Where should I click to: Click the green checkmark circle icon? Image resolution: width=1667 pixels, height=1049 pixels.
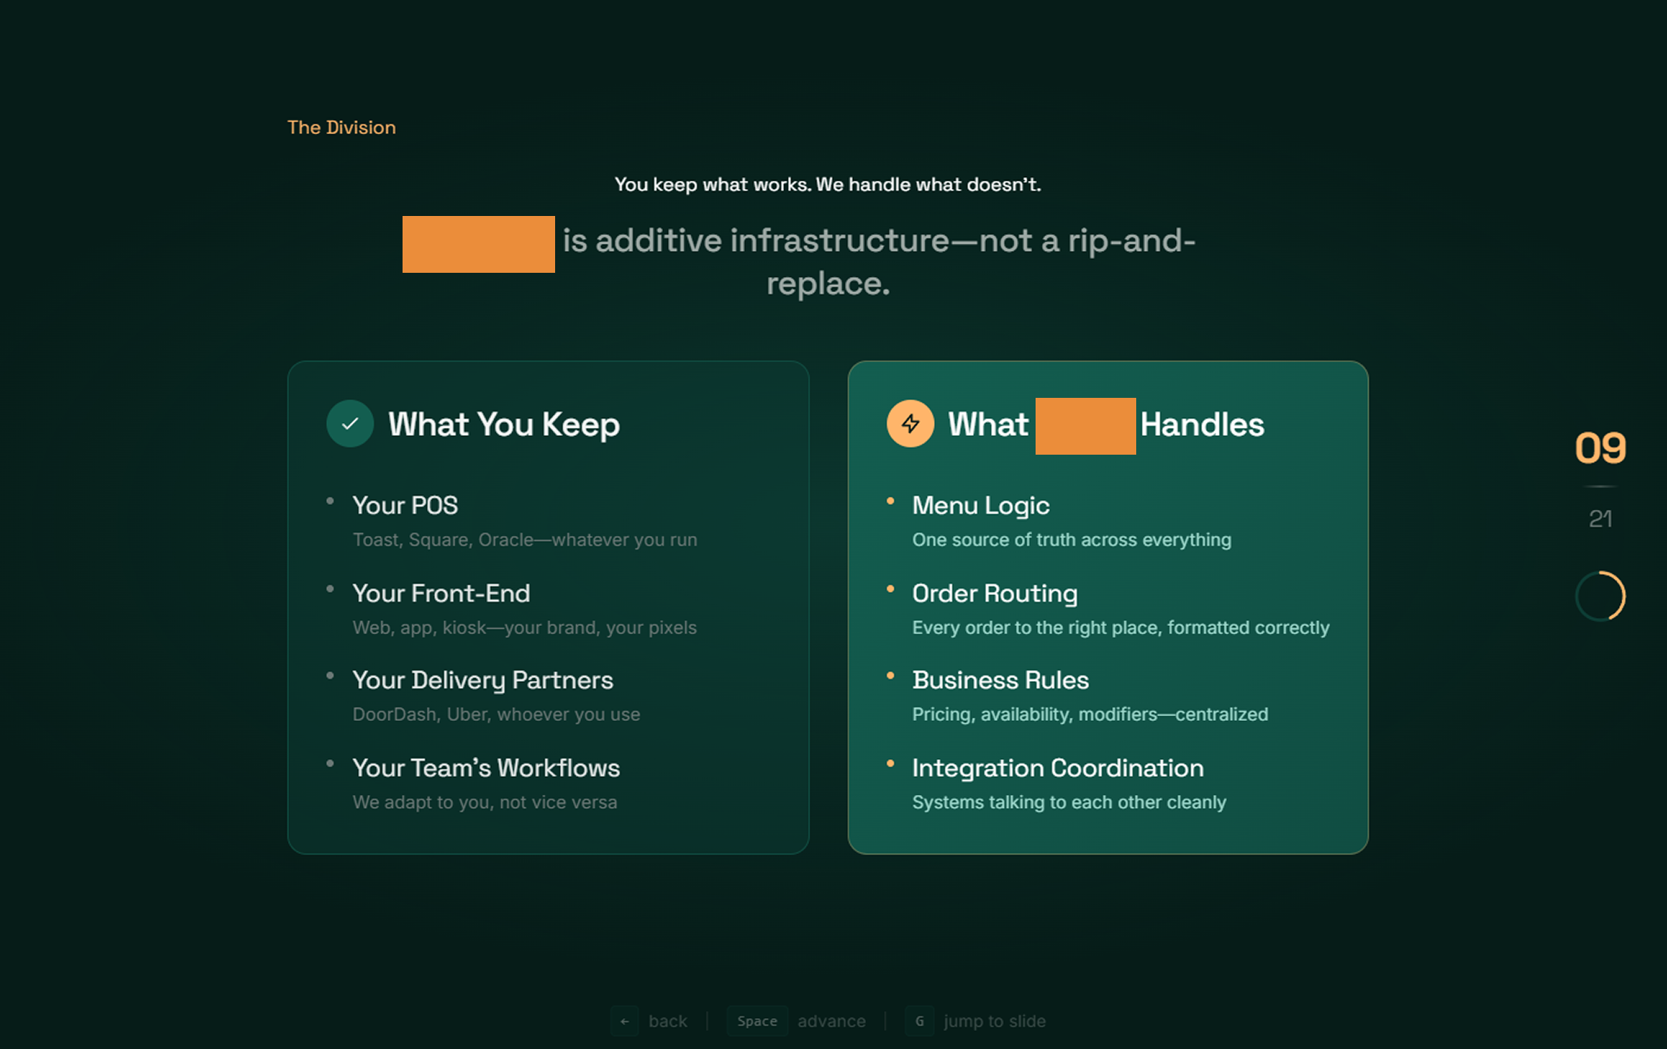pyautogui.click(x=350, y=424)
